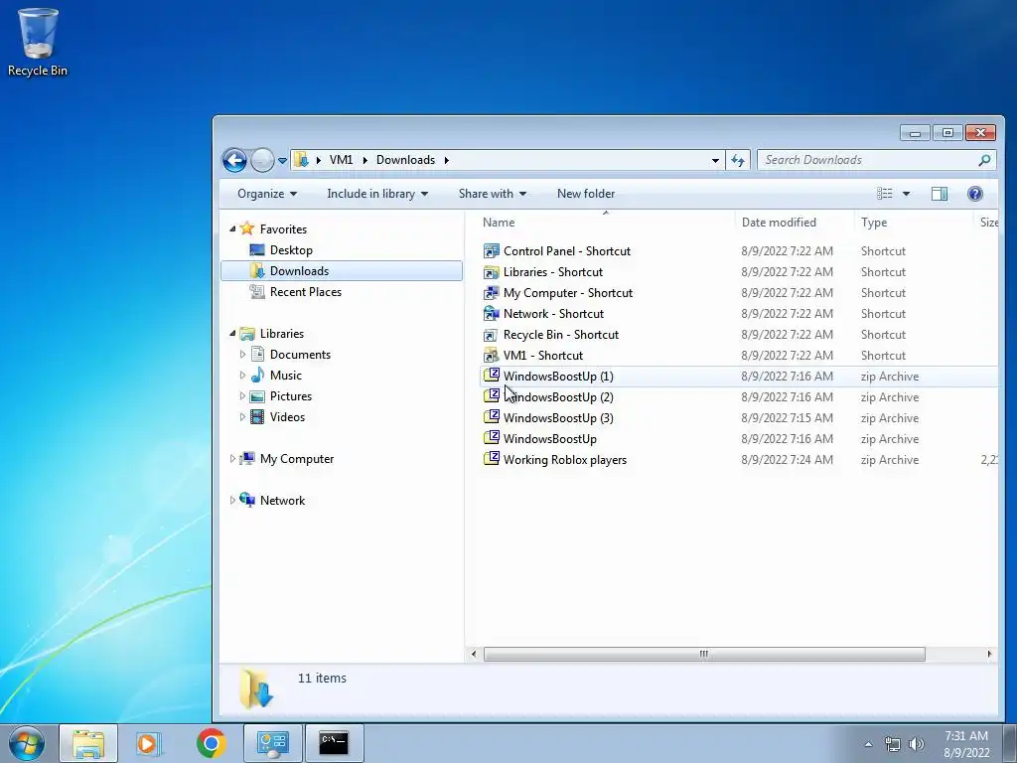The image size is (1017, 763).
Task: Select the Videos library icon
Action: [257, 416]
